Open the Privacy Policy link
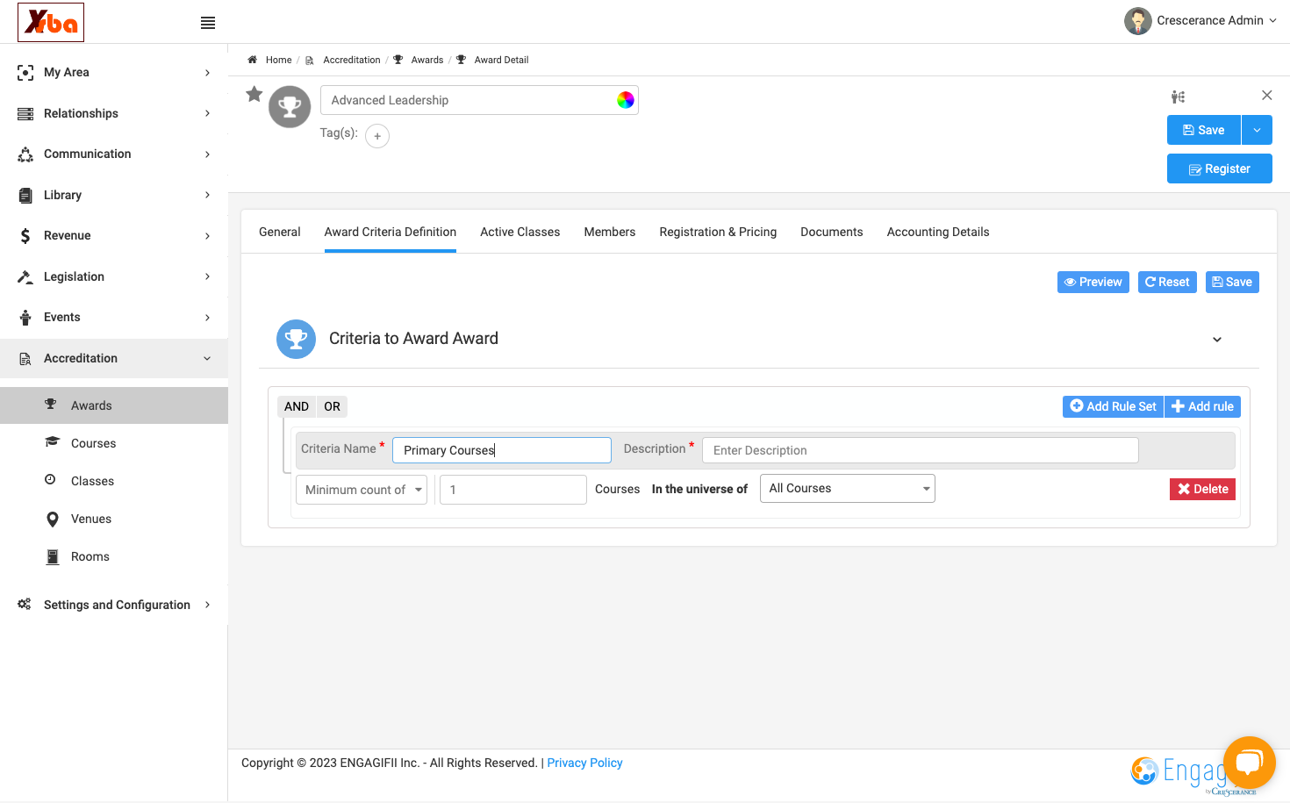1290x803 pixels. tap(584, 763)
